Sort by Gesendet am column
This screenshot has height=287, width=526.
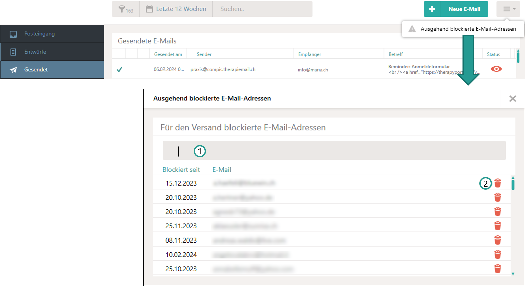point(168,54)
